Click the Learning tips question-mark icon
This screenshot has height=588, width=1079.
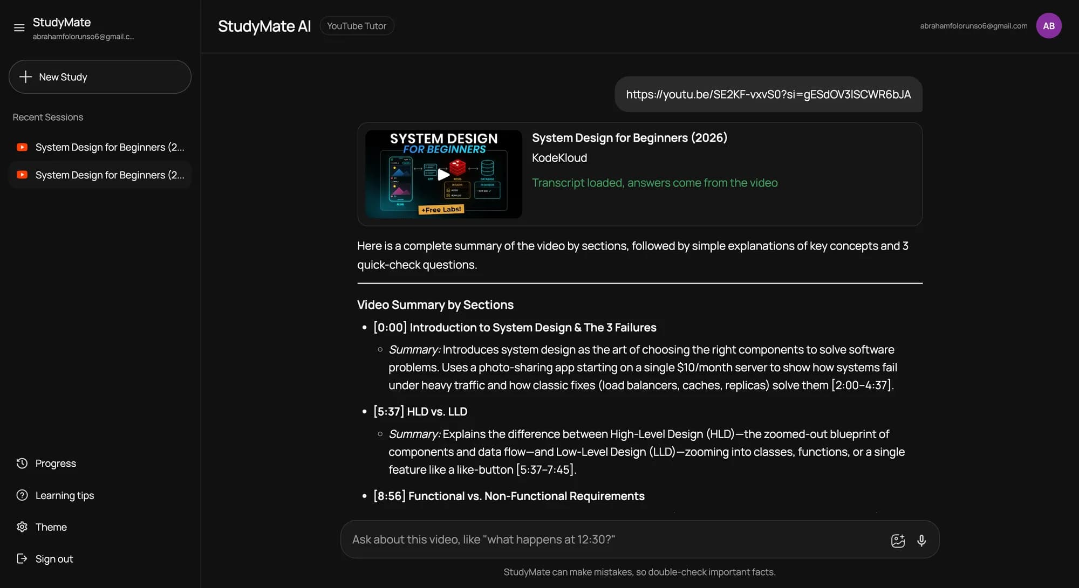pos(22,495)
